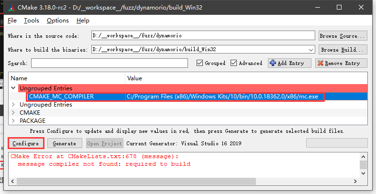Click the horizontal scrollbar right arrow
The height and width of the screenshot is (194, 376).
click(x=355, y=181)
